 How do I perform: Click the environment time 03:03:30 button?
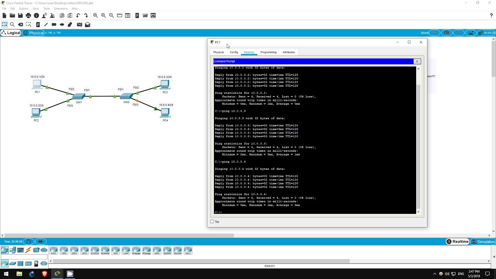[486, 33]
